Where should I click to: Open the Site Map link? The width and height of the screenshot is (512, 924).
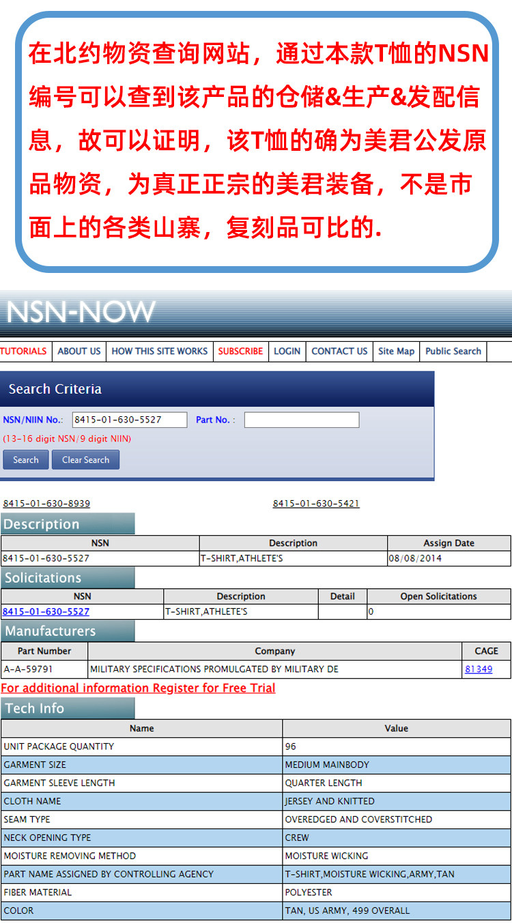coord(397,351)
